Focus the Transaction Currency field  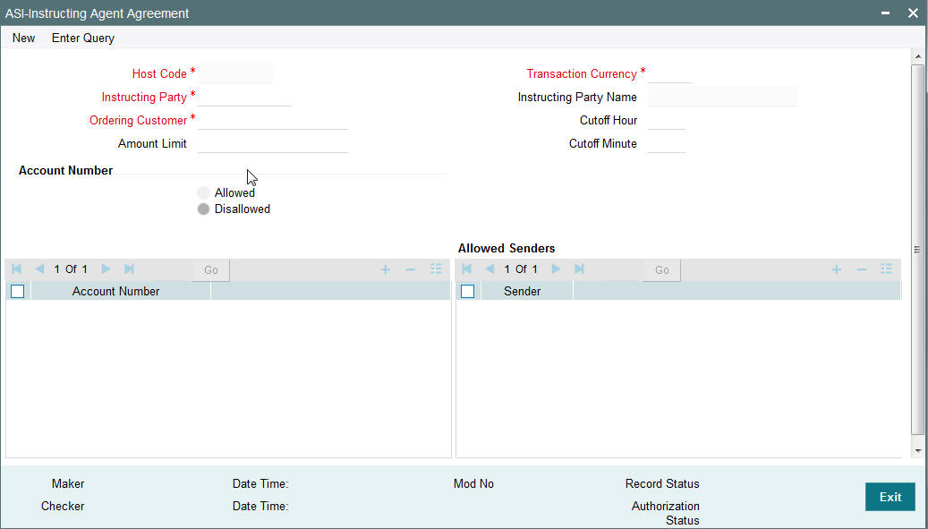[669, 73]
